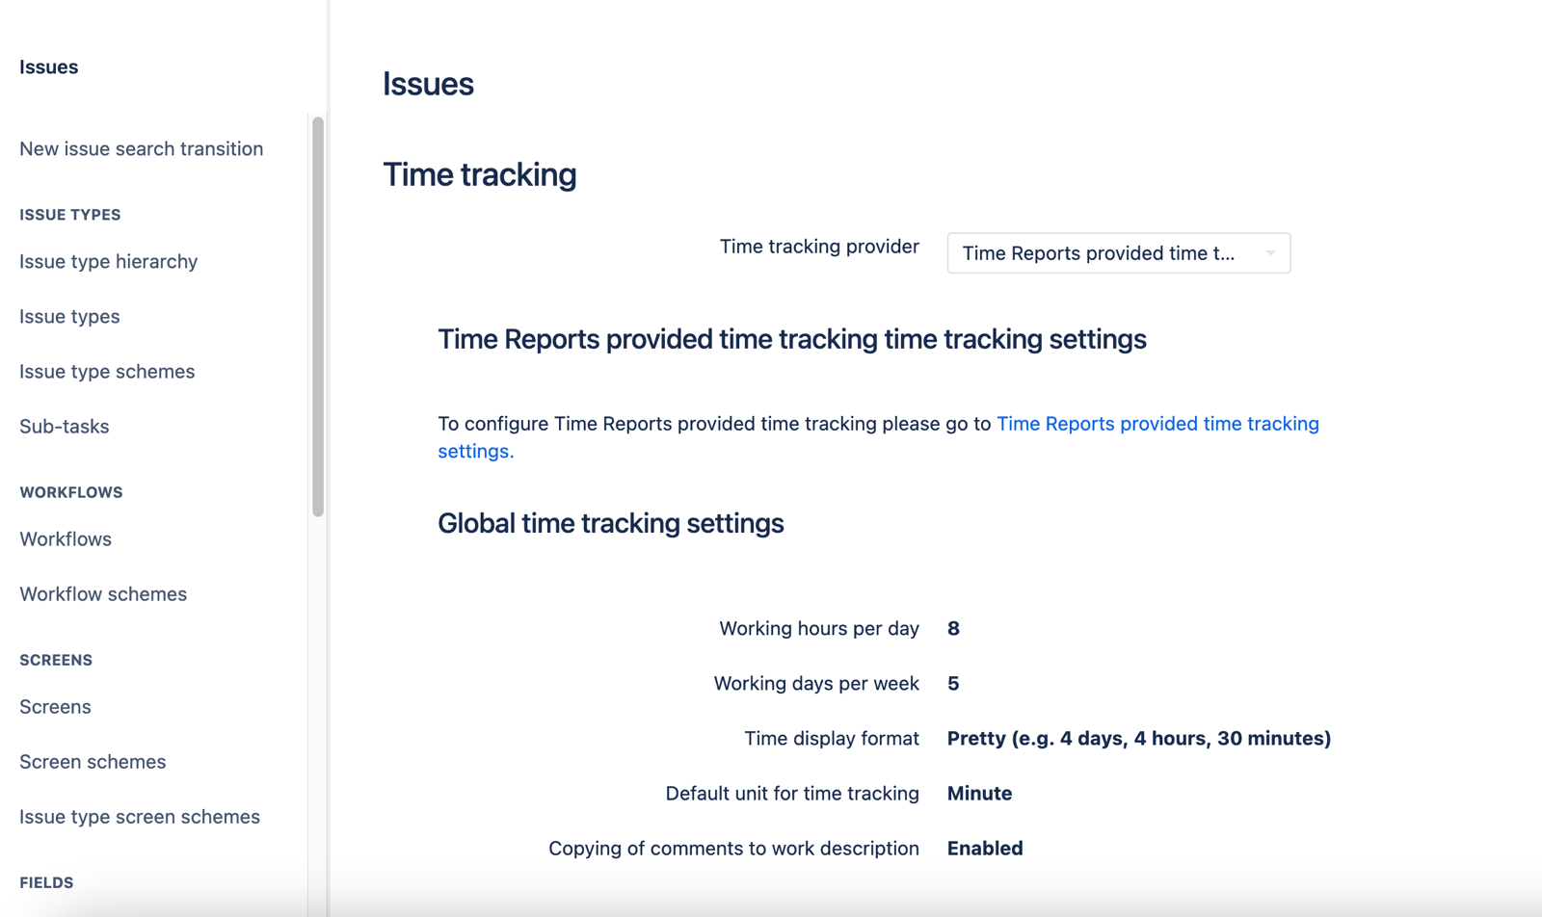Select Screens from the sidebar
1542x917 pixels.
(55, 706)
